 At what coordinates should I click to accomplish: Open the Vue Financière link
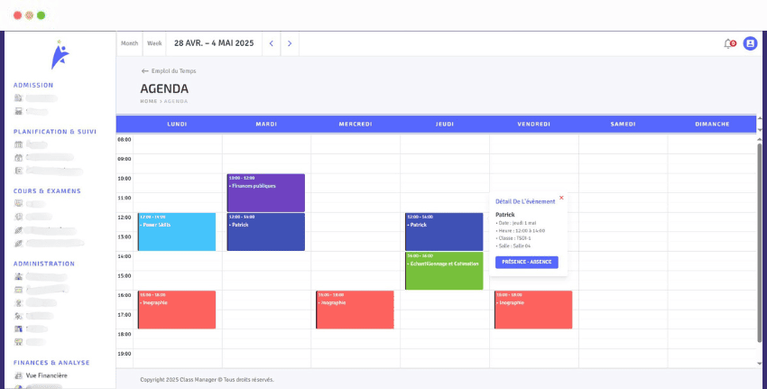pos(46,375)
